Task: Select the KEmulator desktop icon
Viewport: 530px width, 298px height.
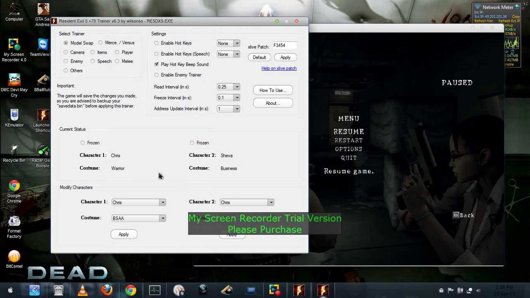Action: [x=14, y=118]
